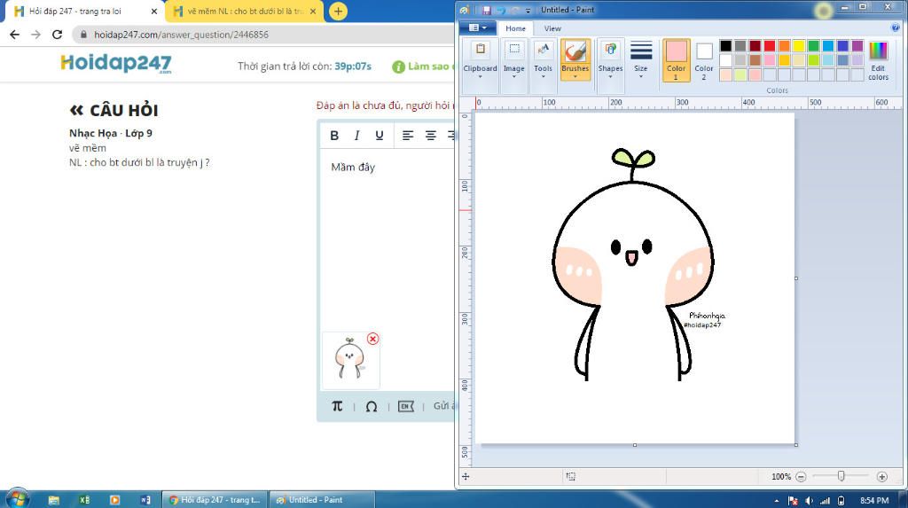The image size is (908, 508).
Task: Click the Redo arrow in Paint
Action: (x=515, y=11)
